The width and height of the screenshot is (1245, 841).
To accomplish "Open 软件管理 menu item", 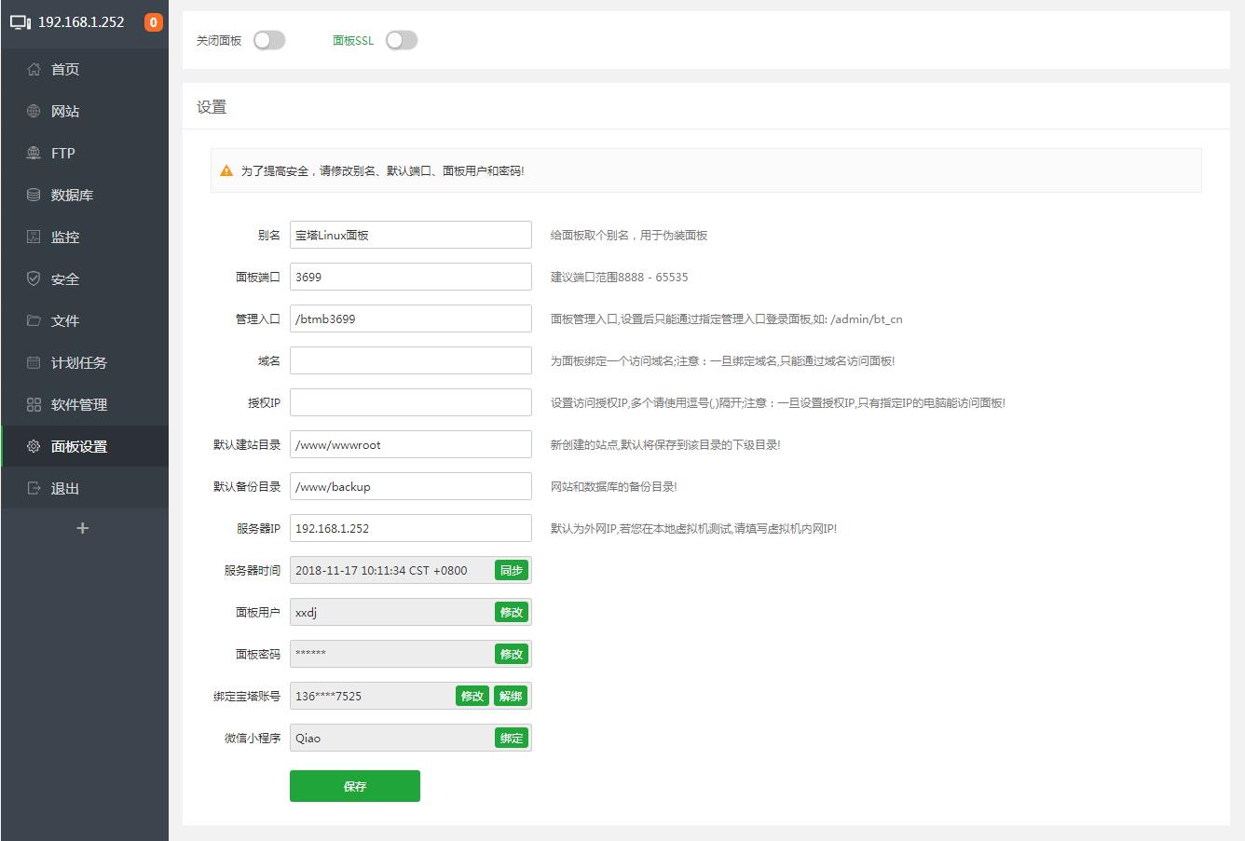I will pos(79,404).
